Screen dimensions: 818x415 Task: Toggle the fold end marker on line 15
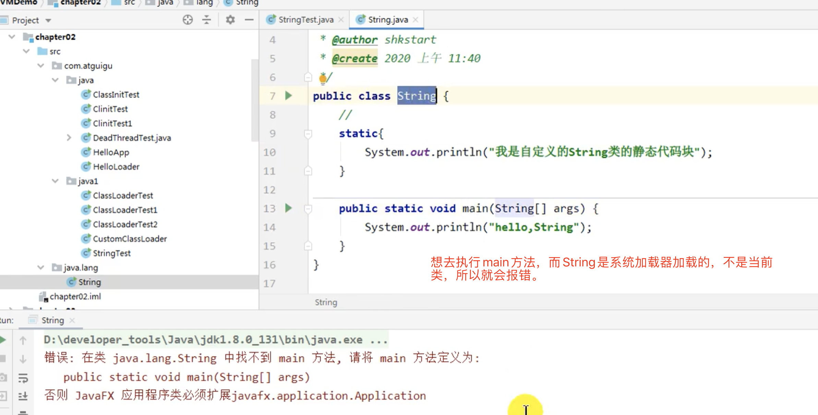pyautogui.click(x=308, y=246)
